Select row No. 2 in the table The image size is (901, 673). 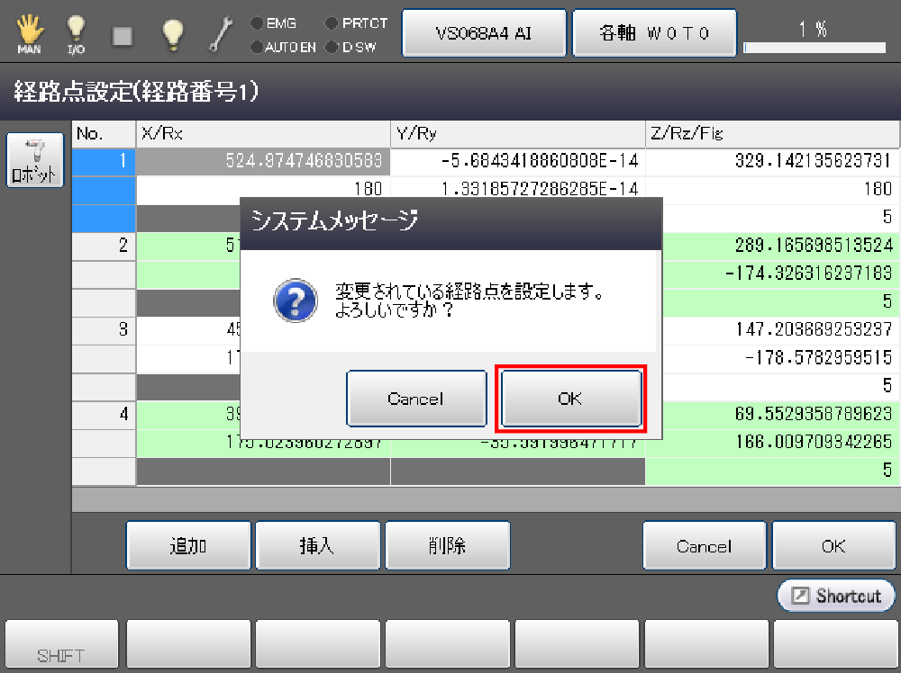104,245
